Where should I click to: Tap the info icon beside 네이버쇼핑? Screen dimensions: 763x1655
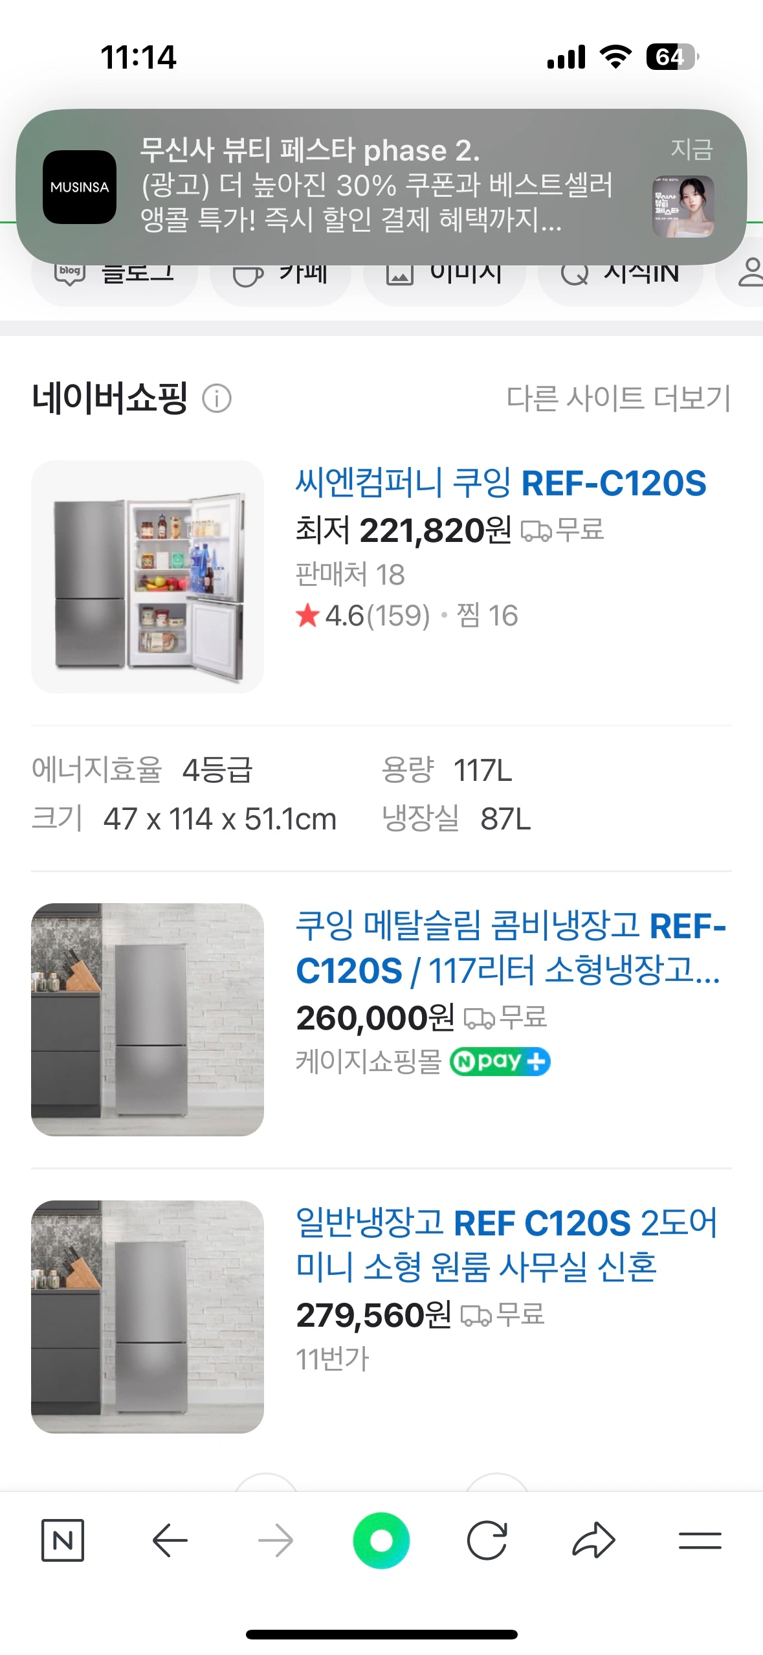tap(217, 398)
